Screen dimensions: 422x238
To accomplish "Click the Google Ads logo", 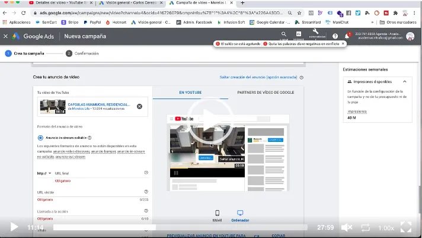I will click(33, 36).
